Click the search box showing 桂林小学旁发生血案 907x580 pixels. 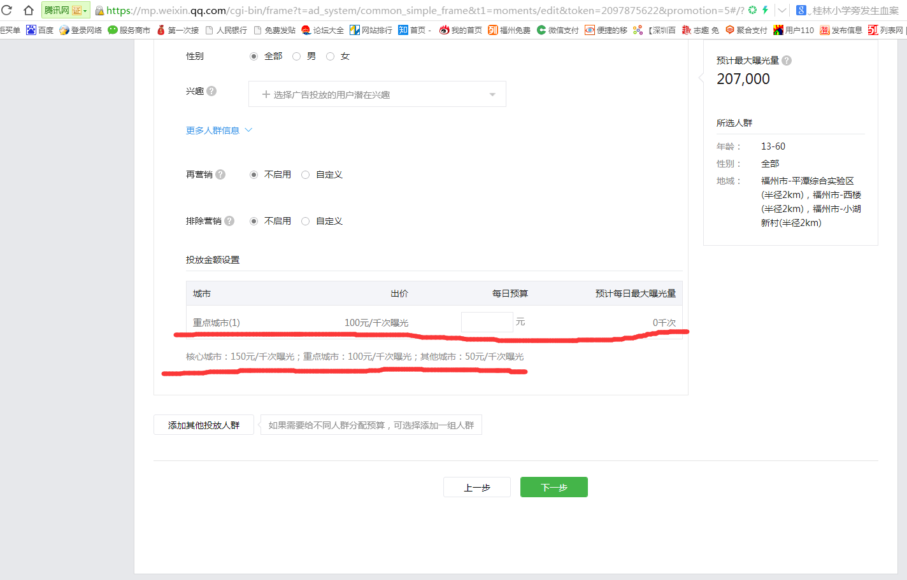[855, 10]
